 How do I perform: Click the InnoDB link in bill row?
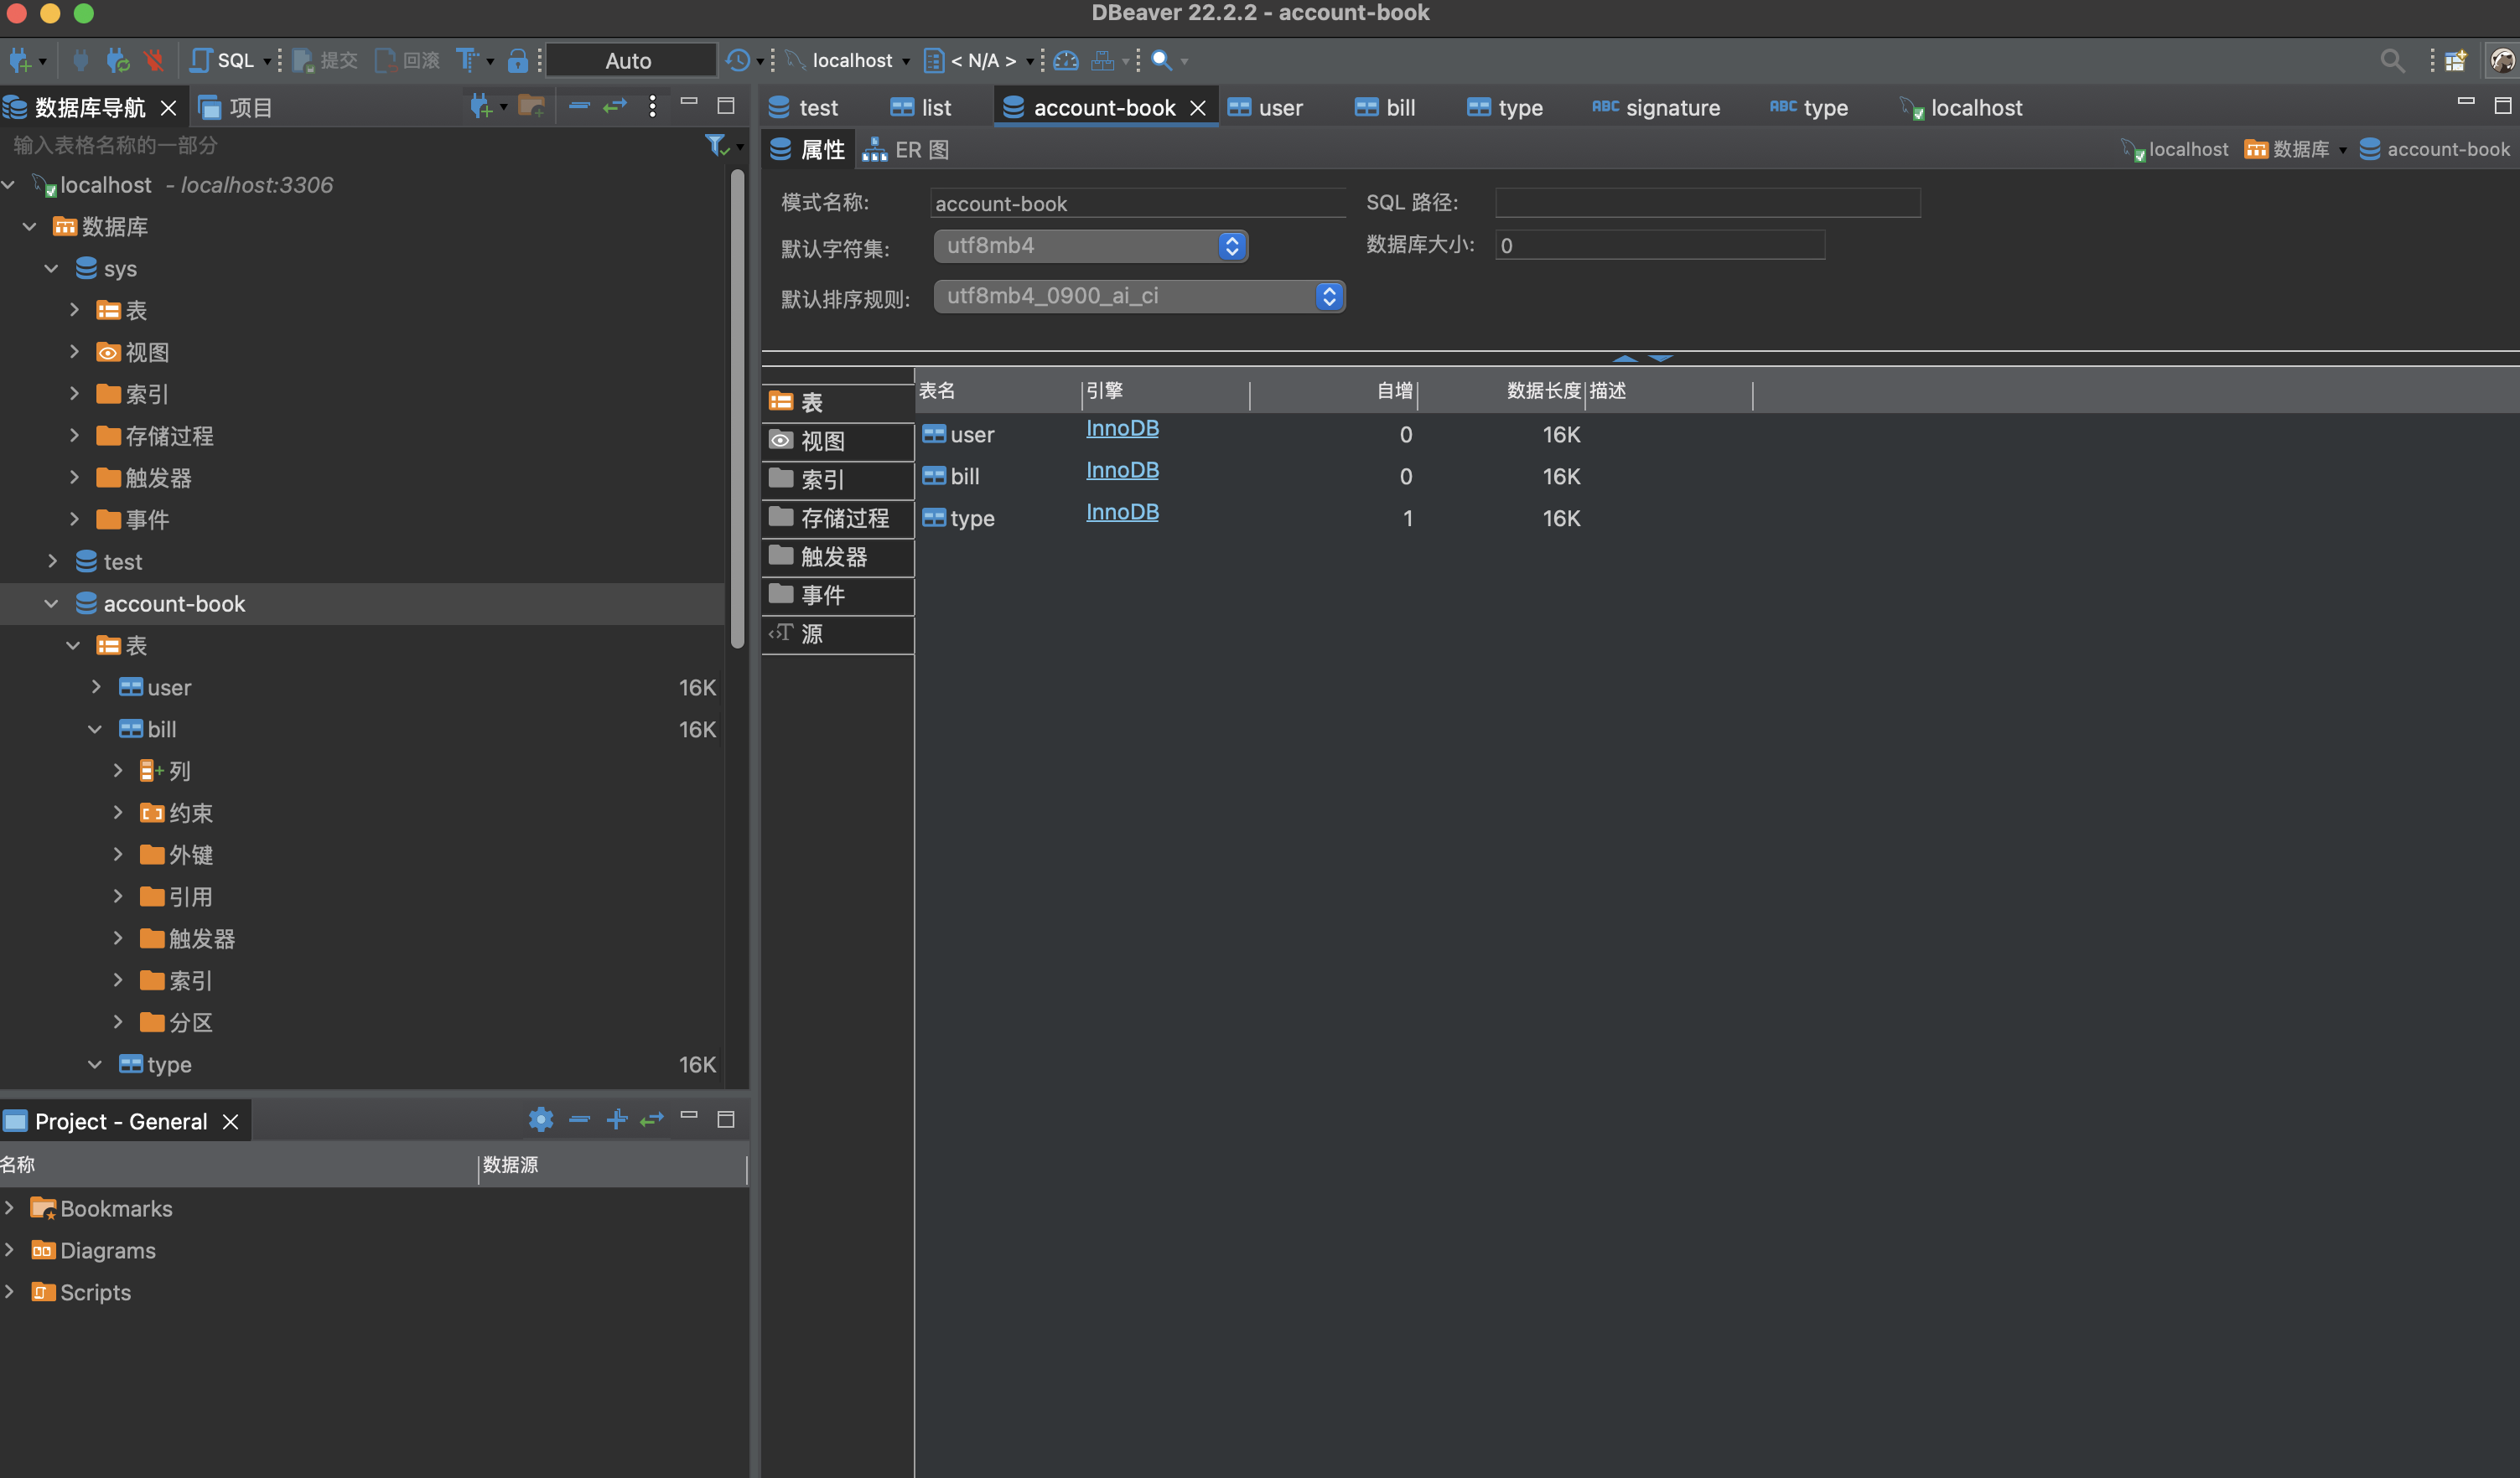tap(1123, 471)
